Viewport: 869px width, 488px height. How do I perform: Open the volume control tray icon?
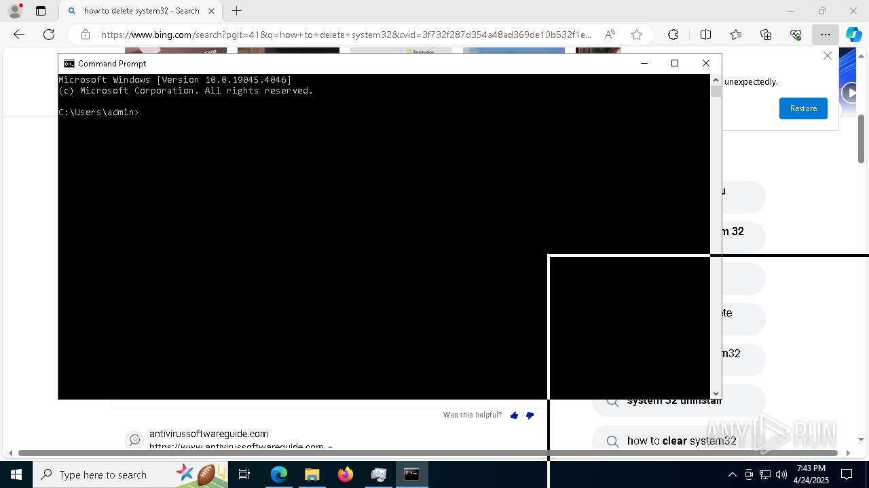coord(781,474)
